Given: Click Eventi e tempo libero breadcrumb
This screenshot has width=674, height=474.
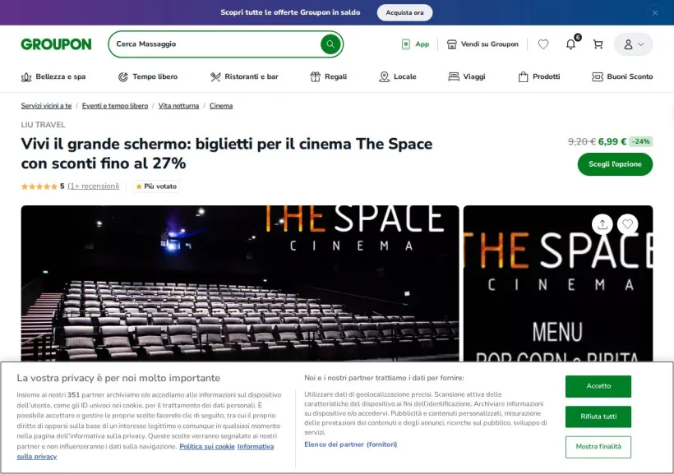Looking at the screenshot, I should (115, 106).
